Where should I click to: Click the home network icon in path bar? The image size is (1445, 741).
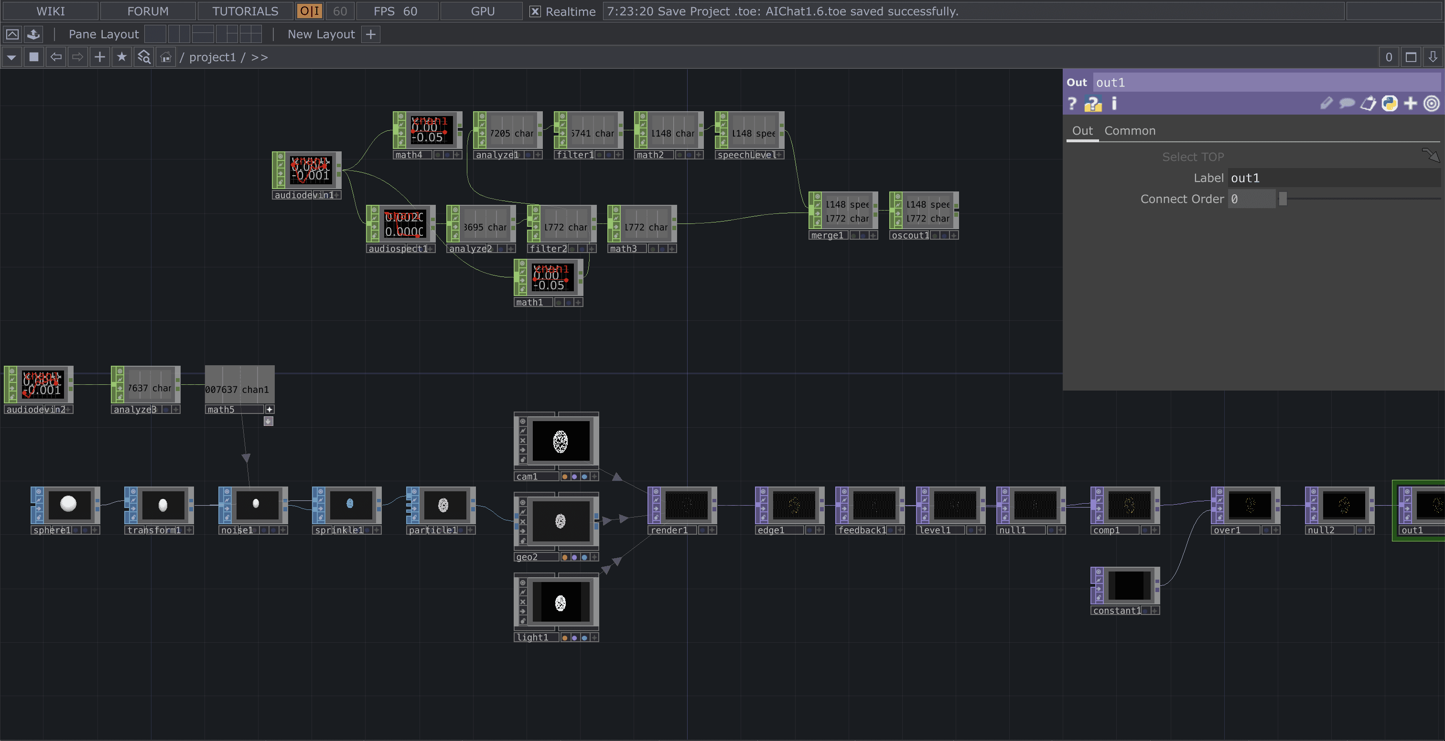tap(165, 57)
